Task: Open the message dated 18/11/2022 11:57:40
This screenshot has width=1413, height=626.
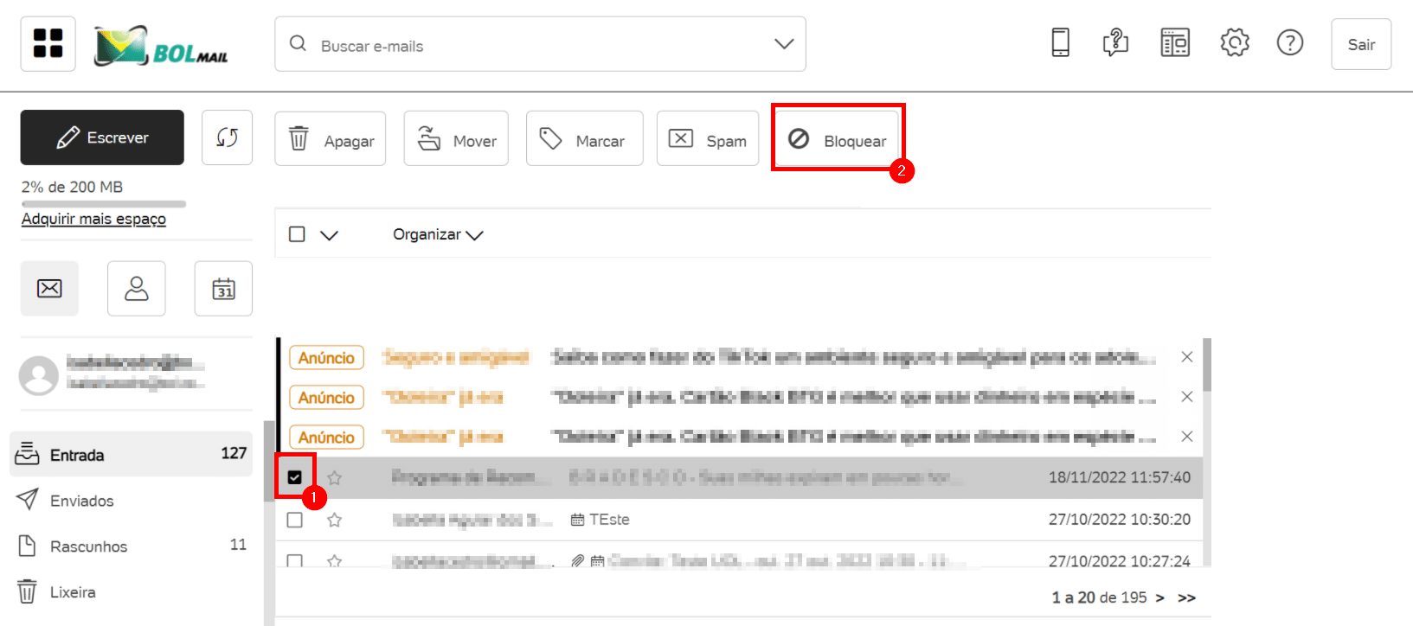Action: tap(739, 477)
